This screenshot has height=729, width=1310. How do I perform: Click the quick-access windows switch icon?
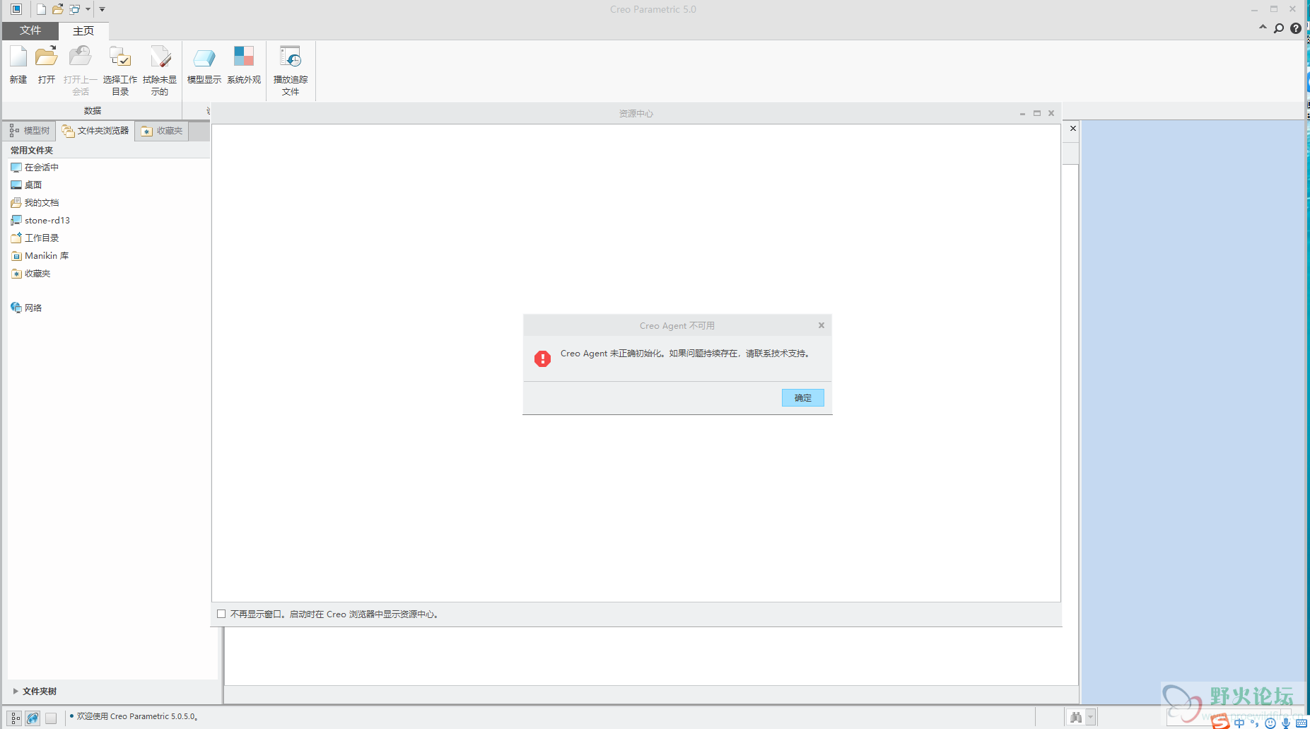coord(74,9)
